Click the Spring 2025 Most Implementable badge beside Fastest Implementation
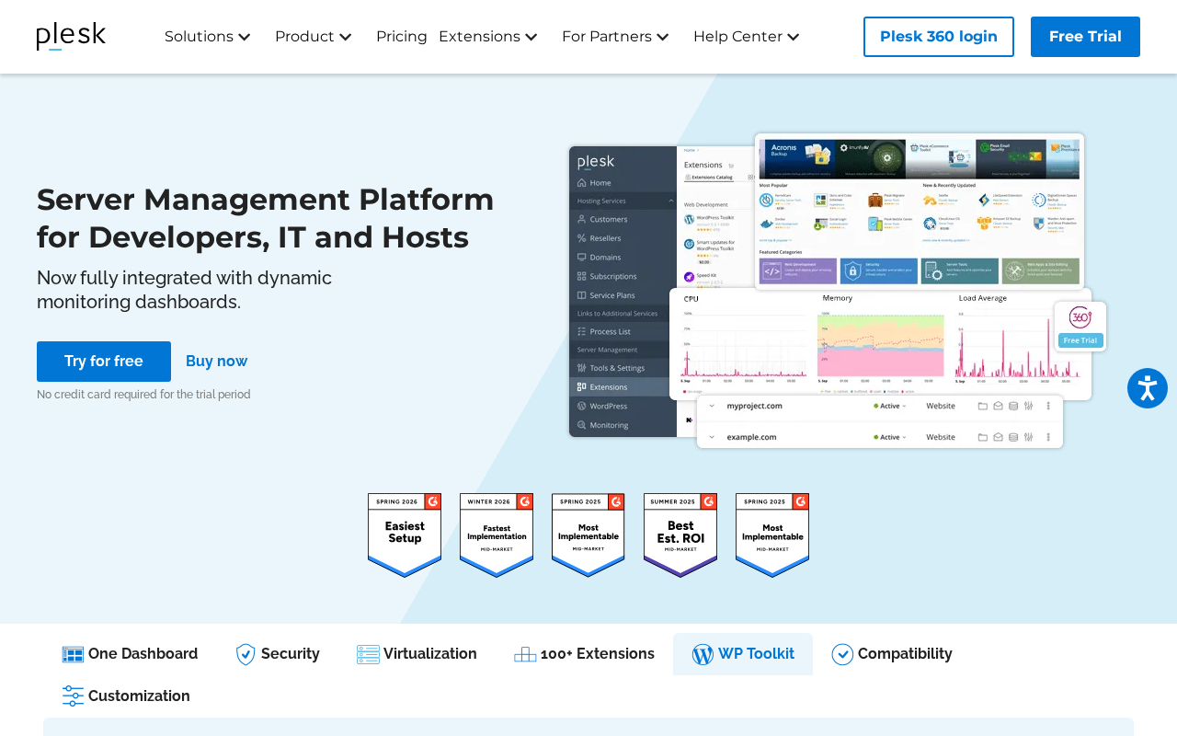This screenshot has width=1177, height=736. click(588, 535)
